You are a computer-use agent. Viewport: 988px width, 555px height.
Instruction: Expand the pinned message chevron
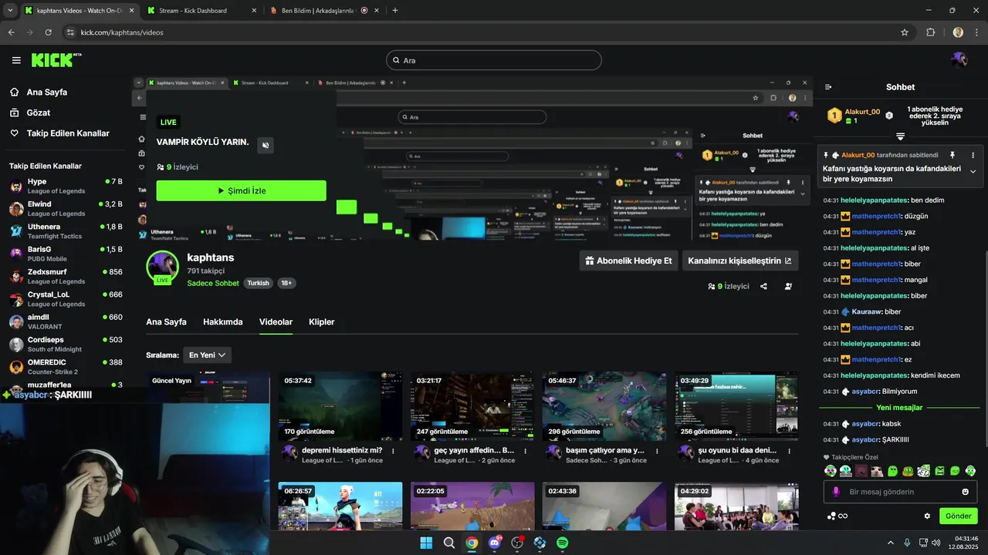click(973, 171)
